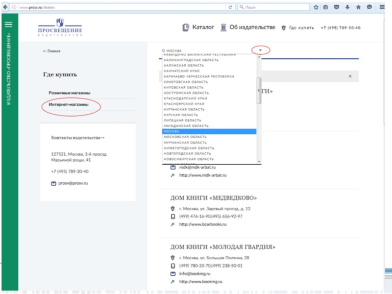Viewport: 392px width, 294px height.
Task: Choose Нижегородская область from region list
Action: pyautogui.click(x=209, y=148)
